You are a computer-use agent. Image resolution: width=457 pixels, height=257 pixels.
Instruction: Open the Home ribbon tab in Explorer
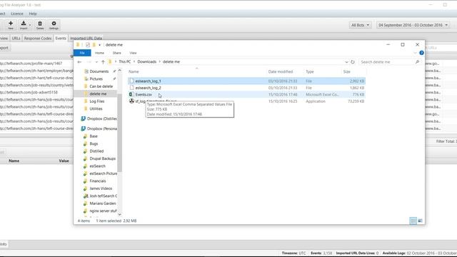click(x=99, y=53)
